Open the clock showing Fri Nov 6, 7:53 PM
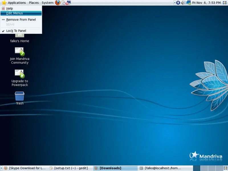This screenshot has width=228, height=171. tap(206, 3)
